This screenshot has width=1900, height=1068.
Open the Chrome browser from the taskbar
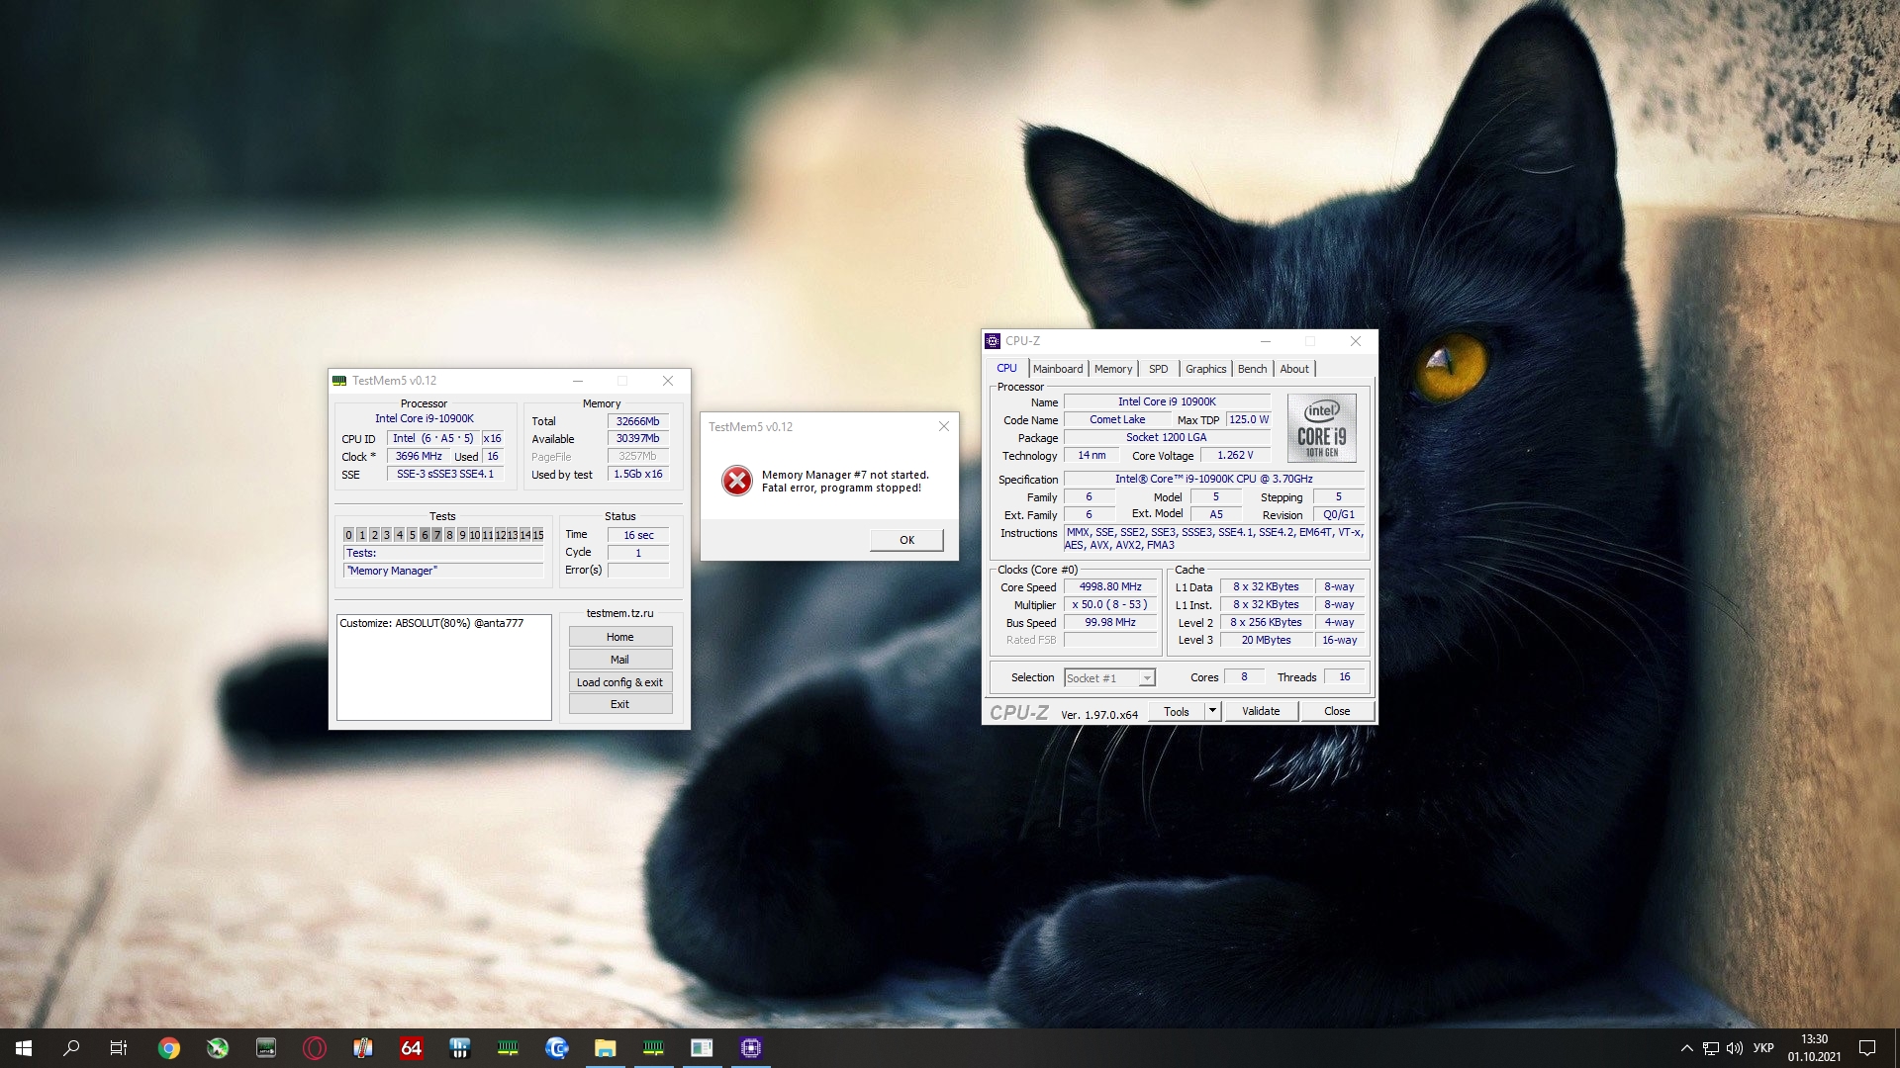(x=169, y=1048)
